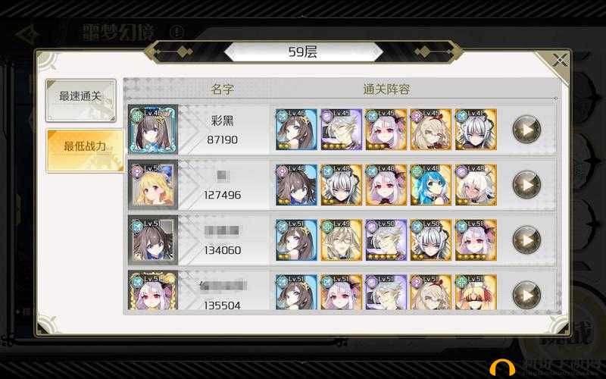Play replay of the 134060 power entry
This screenshot has width=606, height=379.
click(526, 240)
